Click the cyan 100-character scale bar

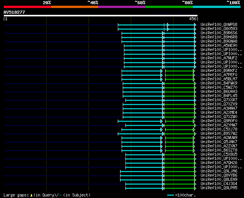[170, 195]
